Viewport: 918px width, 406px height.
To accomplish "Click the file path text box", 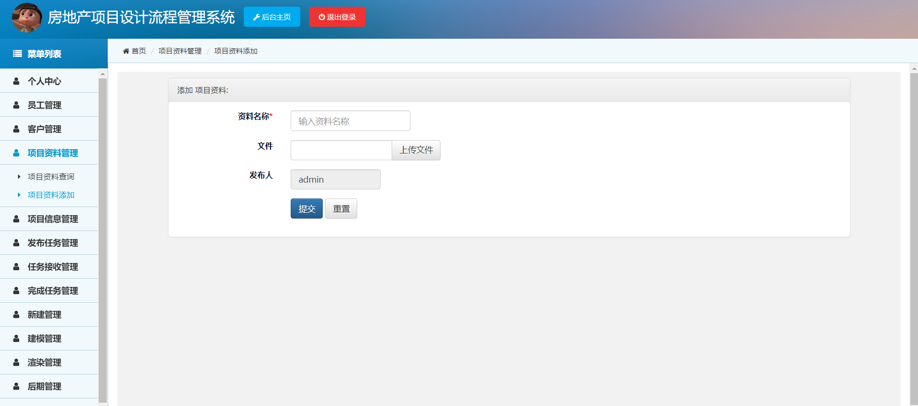I will tap(341, 150).
